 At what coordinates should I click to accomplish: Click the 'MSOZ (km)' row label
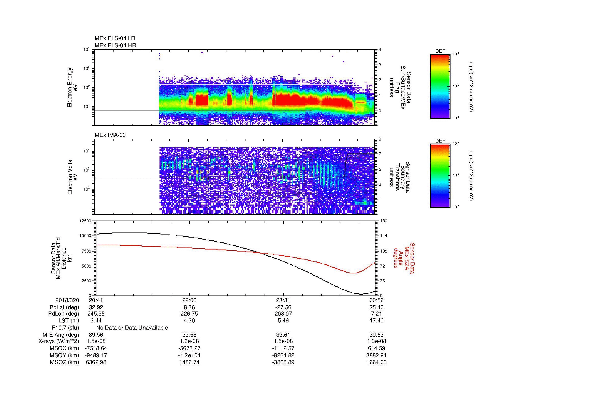(x=64, y=362)
